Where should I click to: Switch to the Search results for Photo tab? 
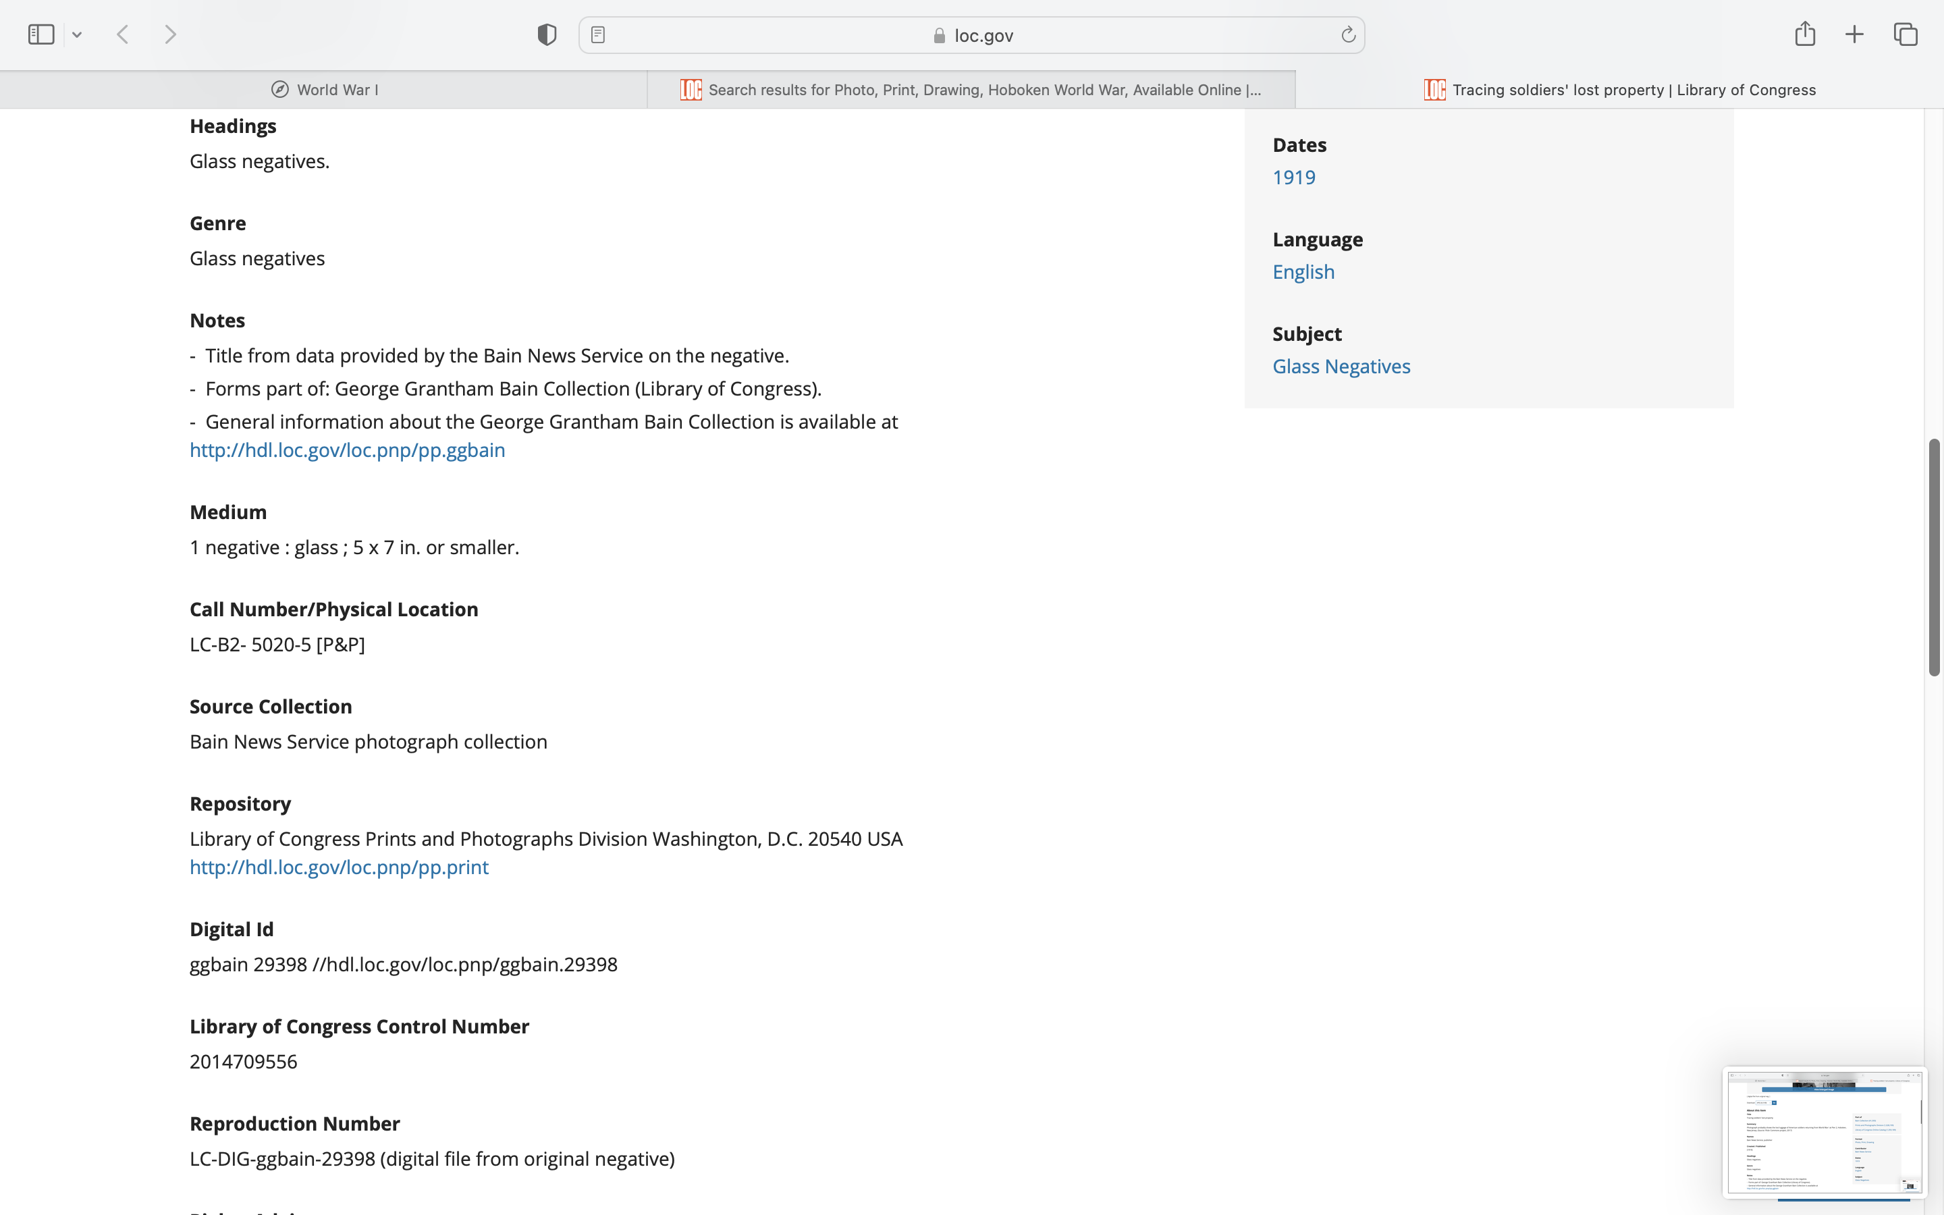pyautogui.click(x=971, y=90)
